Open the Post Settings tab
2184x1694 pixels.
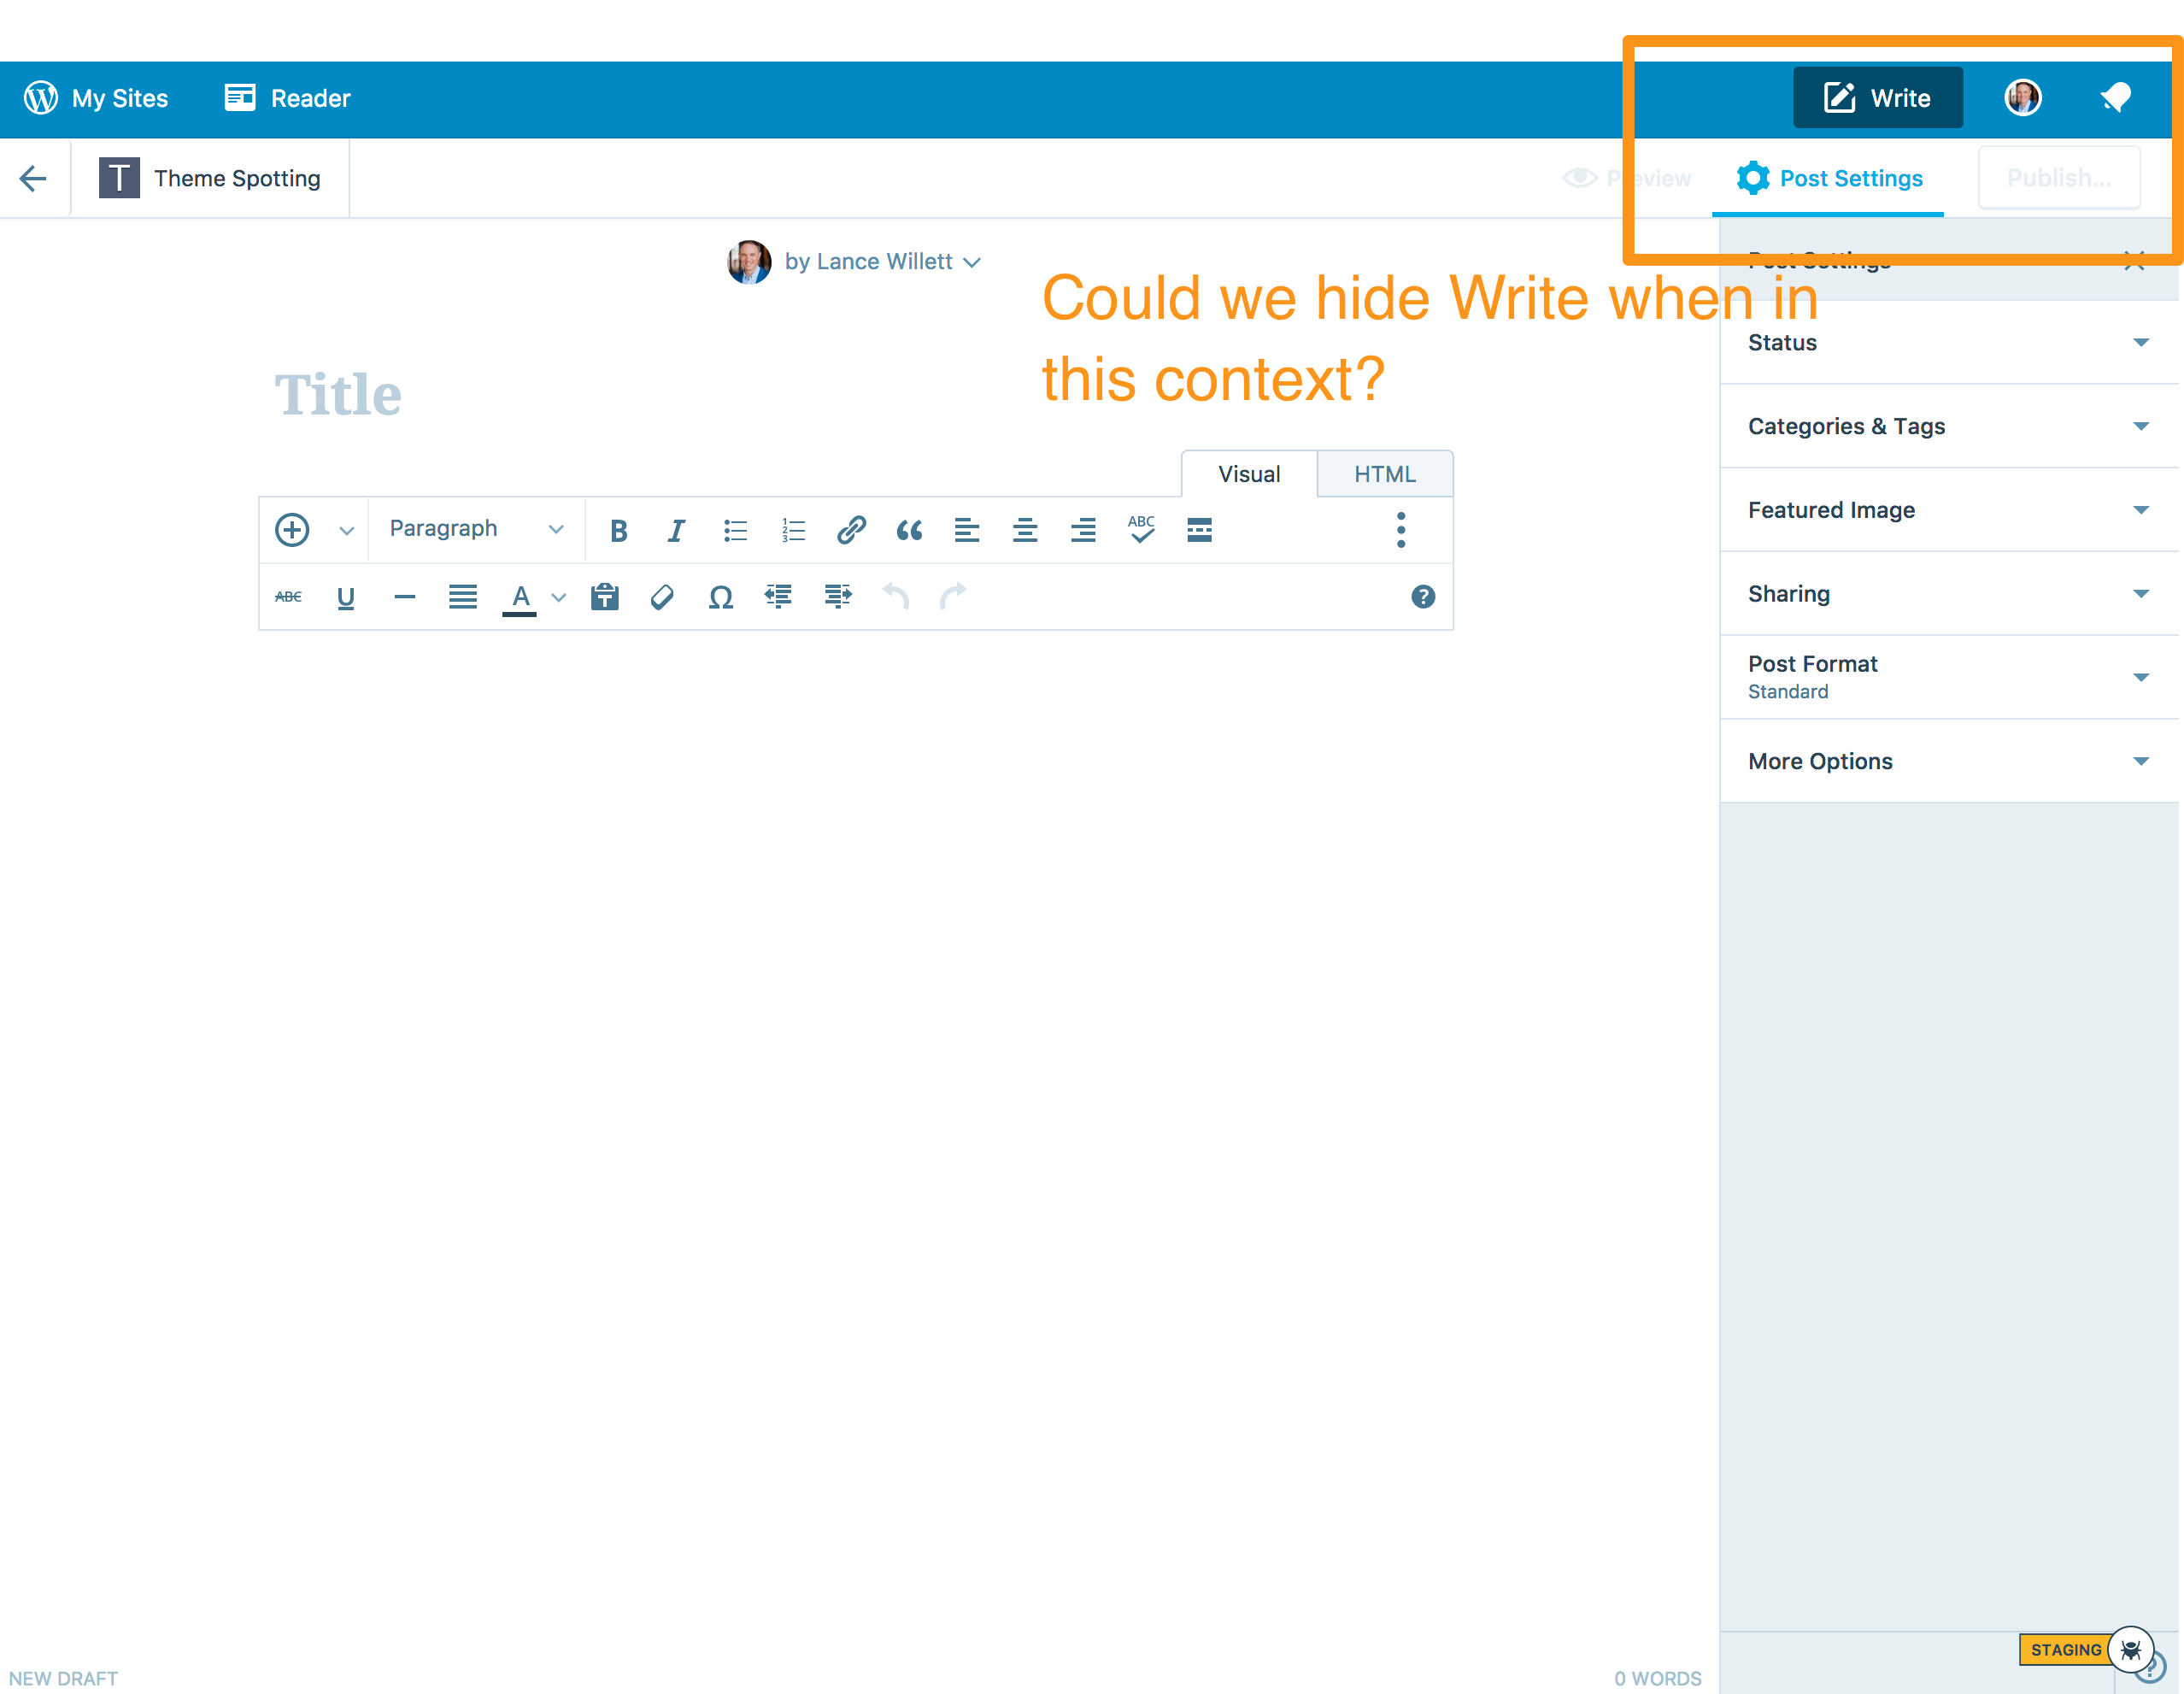click(x=1829, y=178)
